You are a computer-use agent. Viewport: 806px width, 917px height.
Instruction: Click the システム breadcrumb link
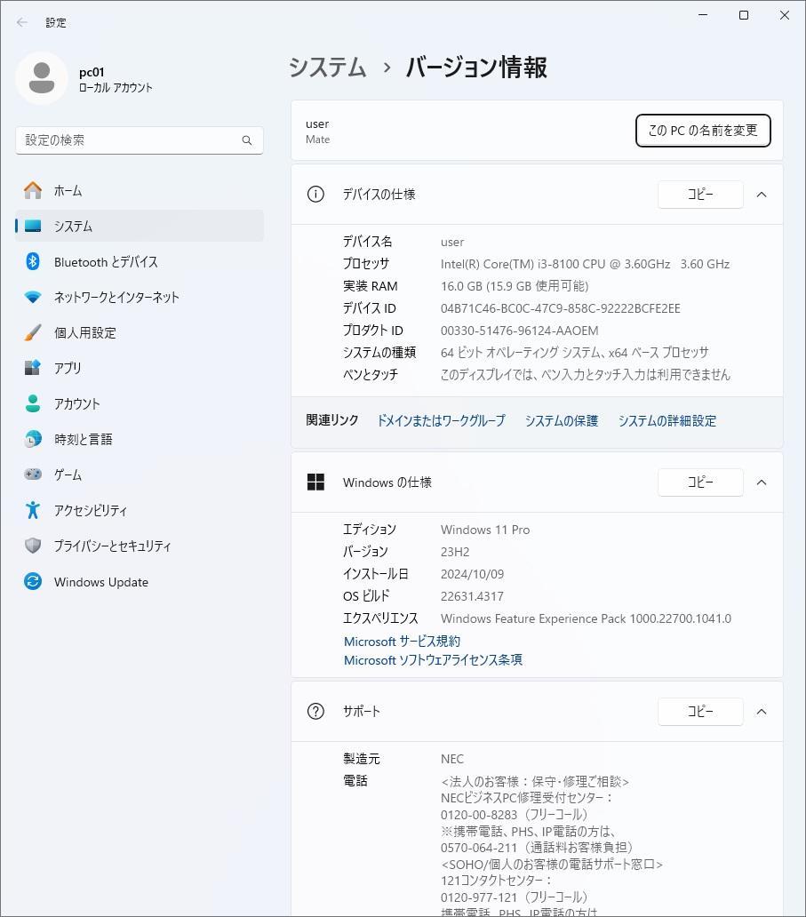[328, 68]
